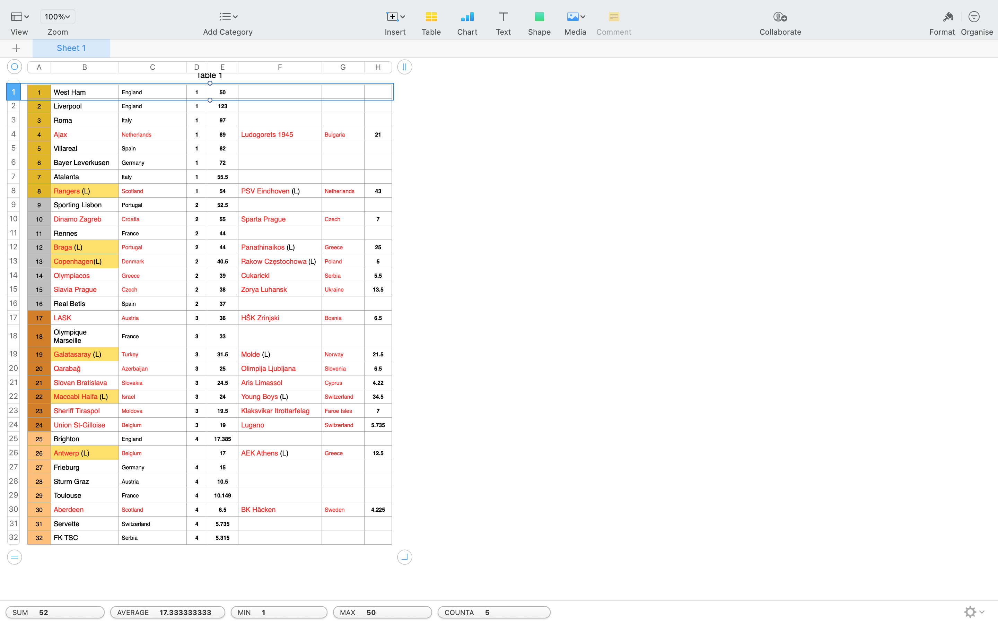Select column B header
Viewport: 998px width, 624px height.
(85, 67)
